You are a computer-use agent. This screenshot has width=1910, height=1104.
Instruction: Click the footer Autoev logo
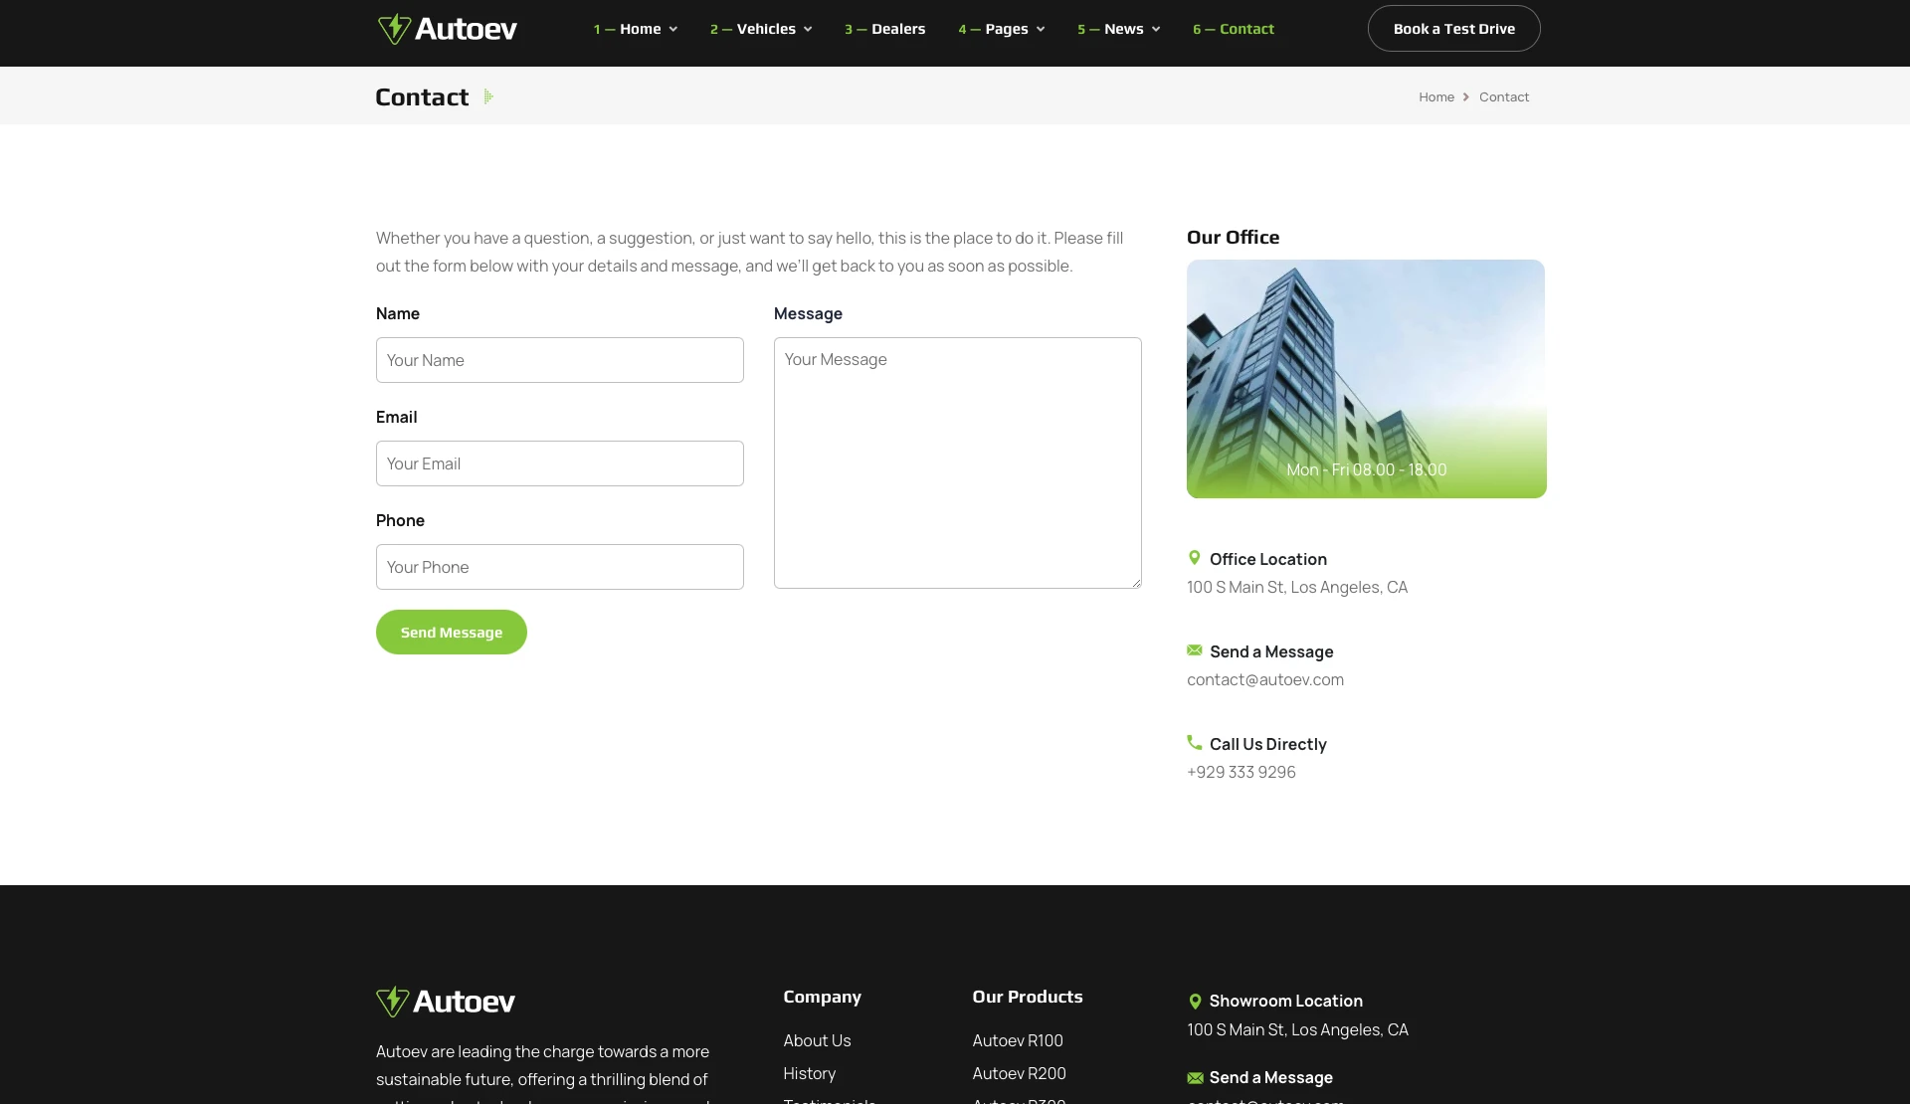tap(446, 1001)
